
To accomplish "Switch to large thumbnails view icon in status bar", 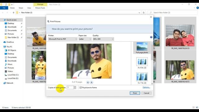I will click(x=197, y=107).
